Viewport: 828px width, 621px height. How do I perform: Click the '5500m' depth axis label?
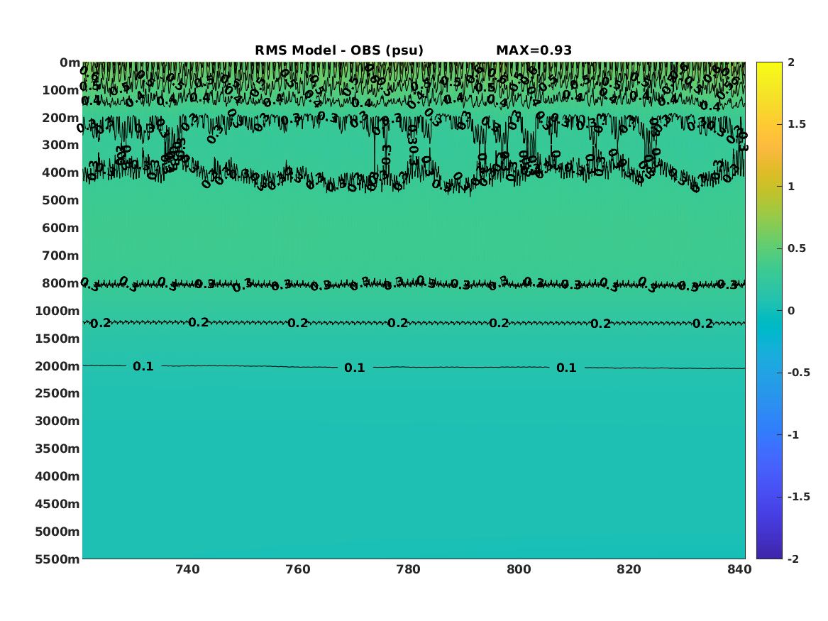(x=57, y=559)
